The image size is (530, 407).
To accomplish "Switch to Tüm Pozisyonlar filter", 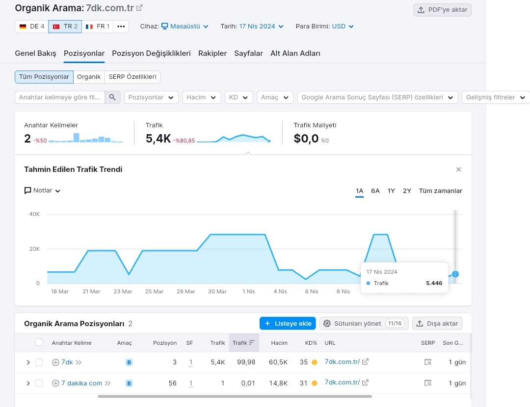I will [x=44, y=77].
